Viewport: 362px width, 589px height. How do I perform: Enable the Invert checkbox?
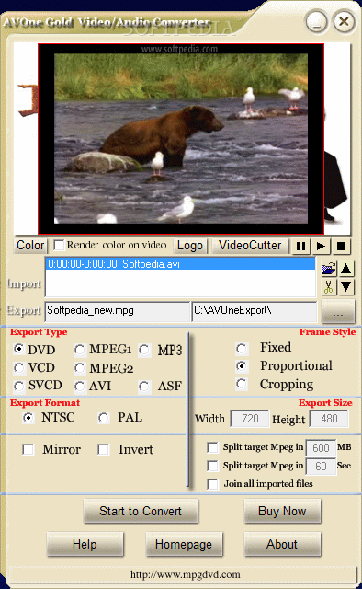[x=103, y=449]
